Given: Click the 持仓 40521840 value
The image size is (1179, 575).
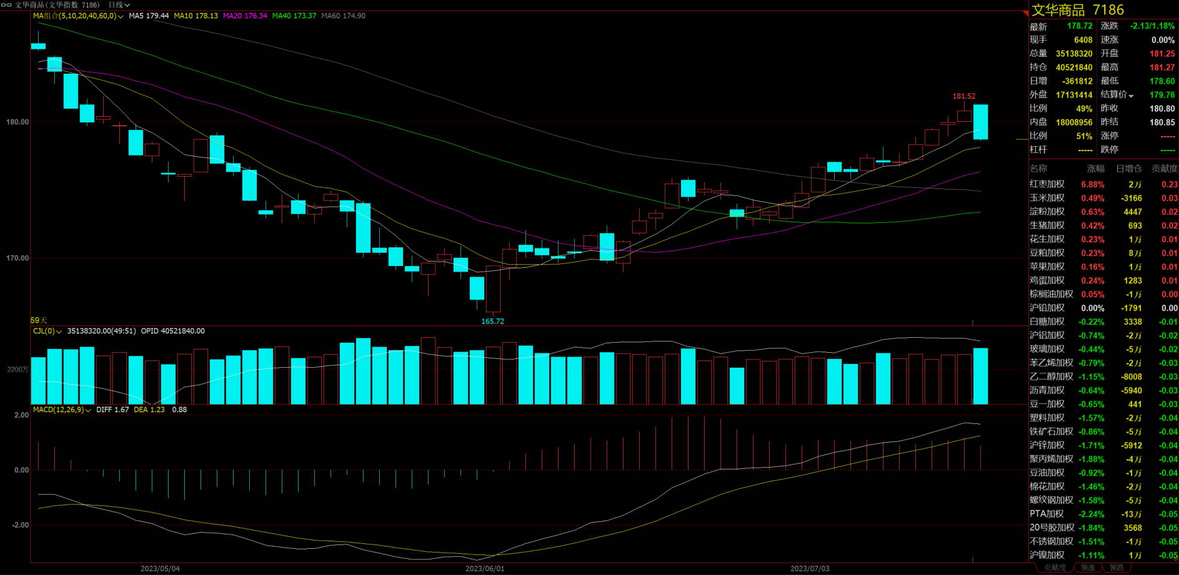Looking at the screenshot, I should point(1074,67).
